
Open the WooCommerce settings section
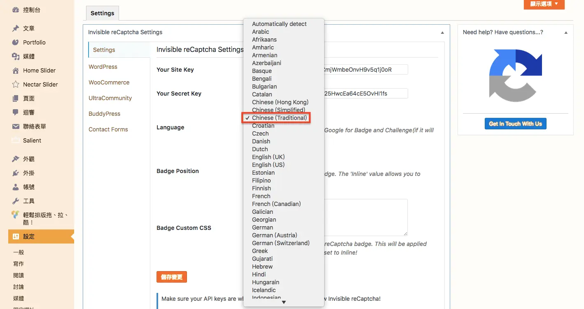(x=109, y=82)
